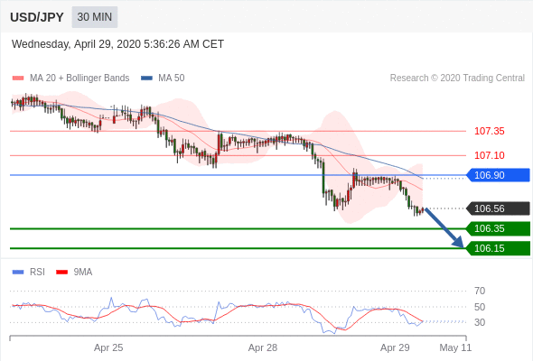Image resolution: width=533 pixels, height=361 pixels.
Task: Select the 106.90 blue pivot price tag
Action: (x=498, y=175)
